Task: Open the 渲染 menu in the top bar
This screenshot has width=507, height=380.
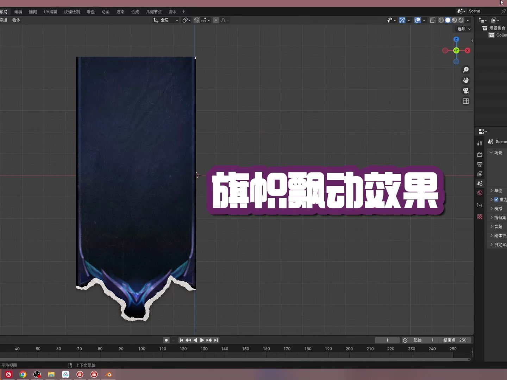Action: pos(120,12)
